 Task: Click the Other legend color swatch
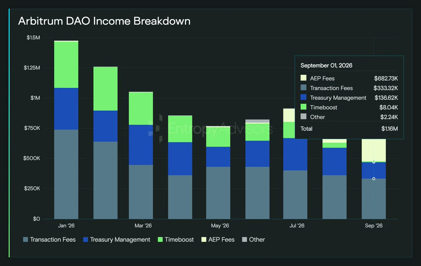[x=244, y=240]
